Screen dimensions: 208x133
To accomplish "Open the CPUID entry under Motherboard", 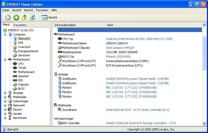I will pos(22,68).
